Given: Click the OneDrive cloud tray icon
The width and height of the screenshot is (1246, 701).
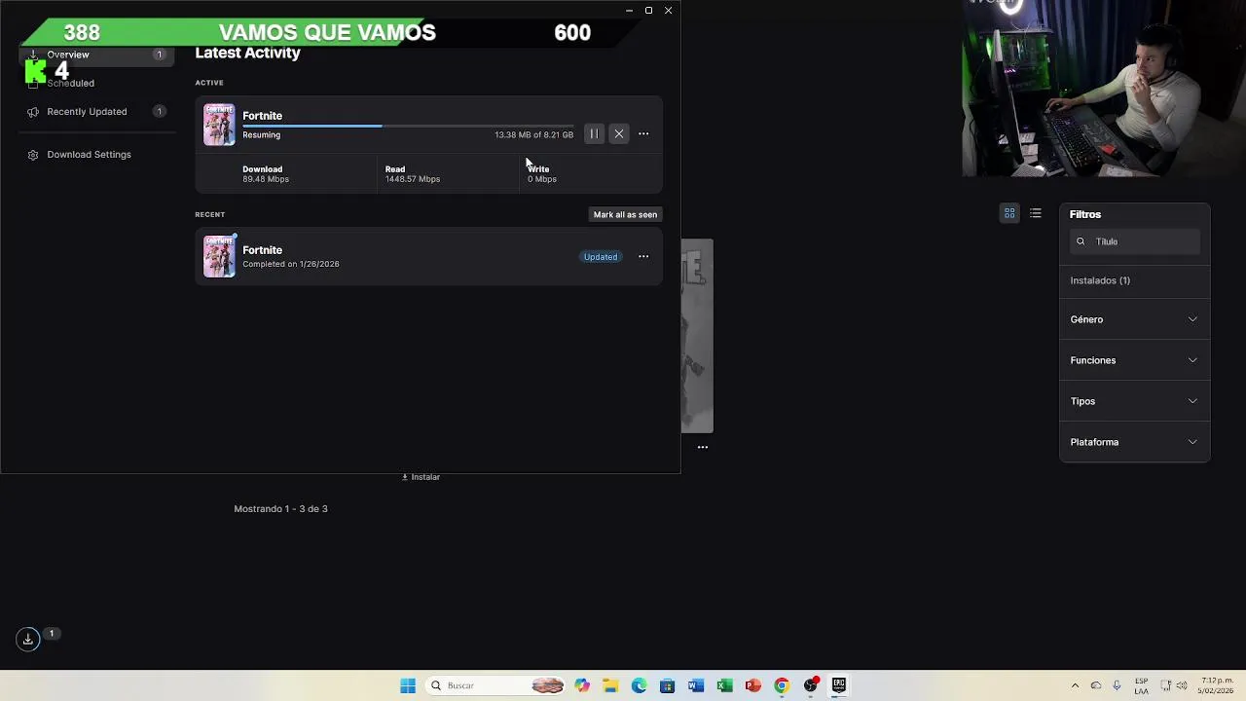Looking at the screenshot, I should 1096,685.
